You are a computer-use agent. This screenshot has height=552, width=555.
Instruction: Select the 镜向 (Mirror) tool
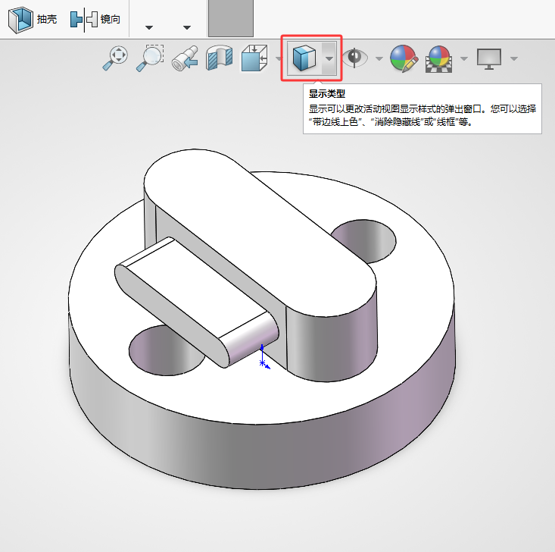[95, 20]
